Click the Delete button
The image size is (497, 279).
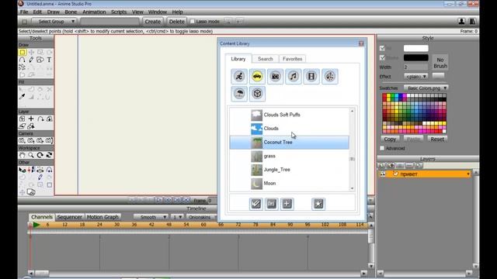[176, 22]
